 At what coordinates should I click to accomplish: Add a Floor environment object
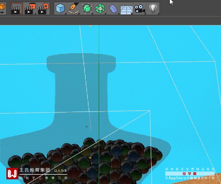click(x=127, y=9)
